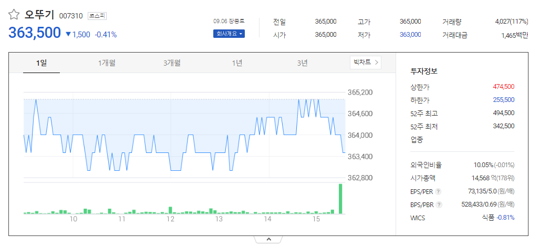Click the 거래량 value 4,027(117%)

[512, 22]
